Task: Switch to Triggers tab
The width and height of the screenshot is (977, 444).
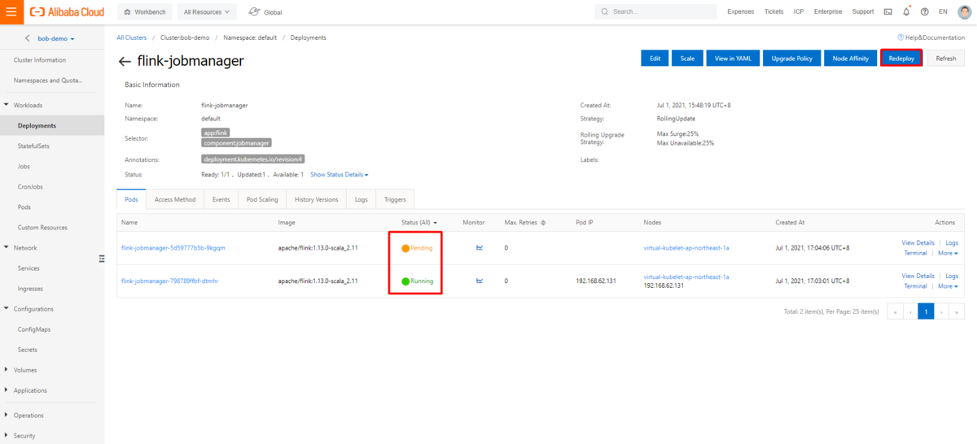Action: (396, 199)
